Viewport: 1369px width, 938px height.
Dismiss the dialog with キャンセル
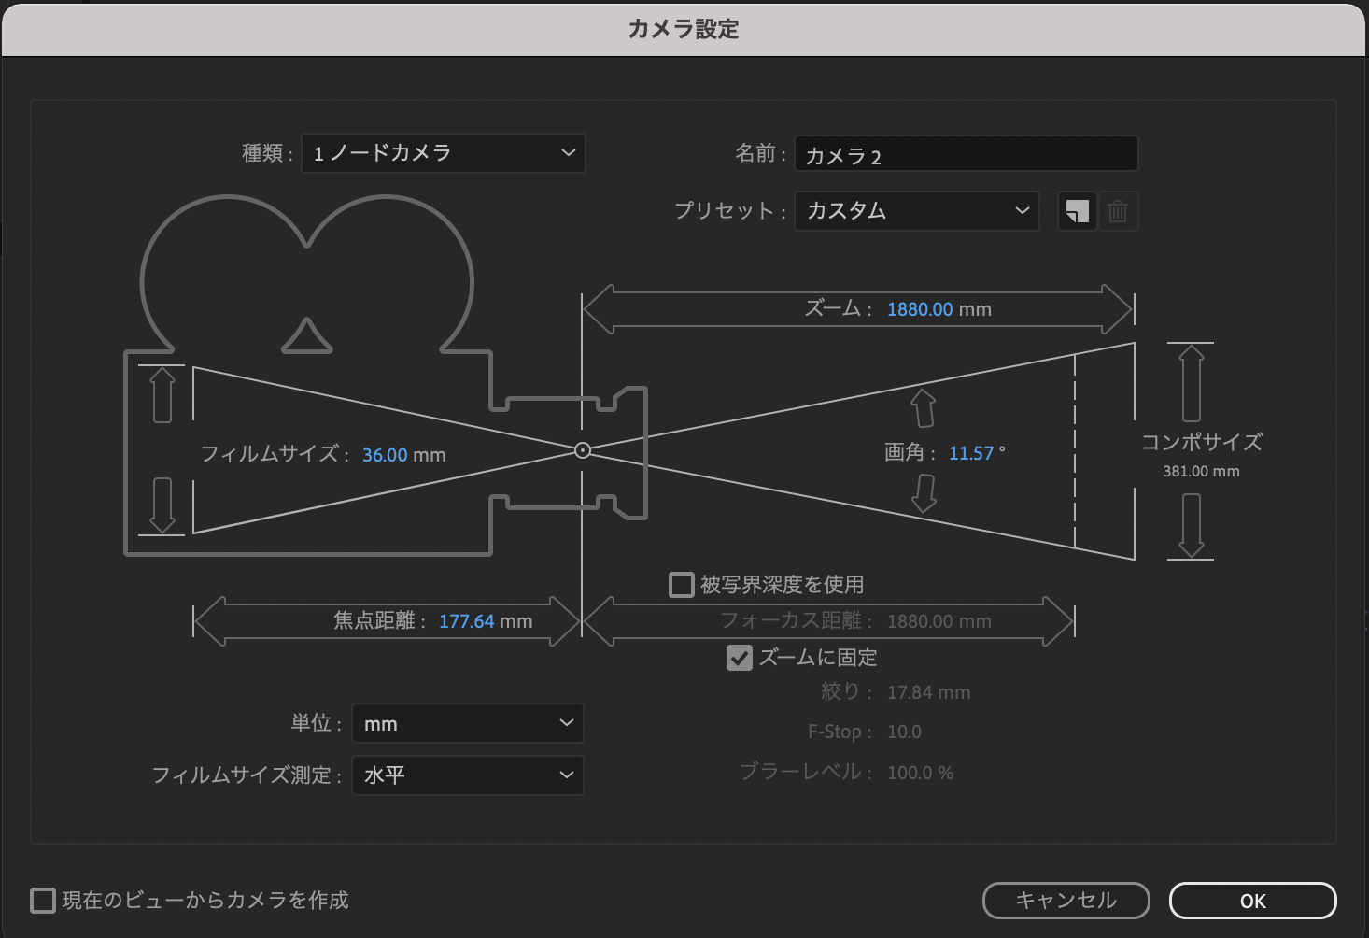coord(1066,901)
